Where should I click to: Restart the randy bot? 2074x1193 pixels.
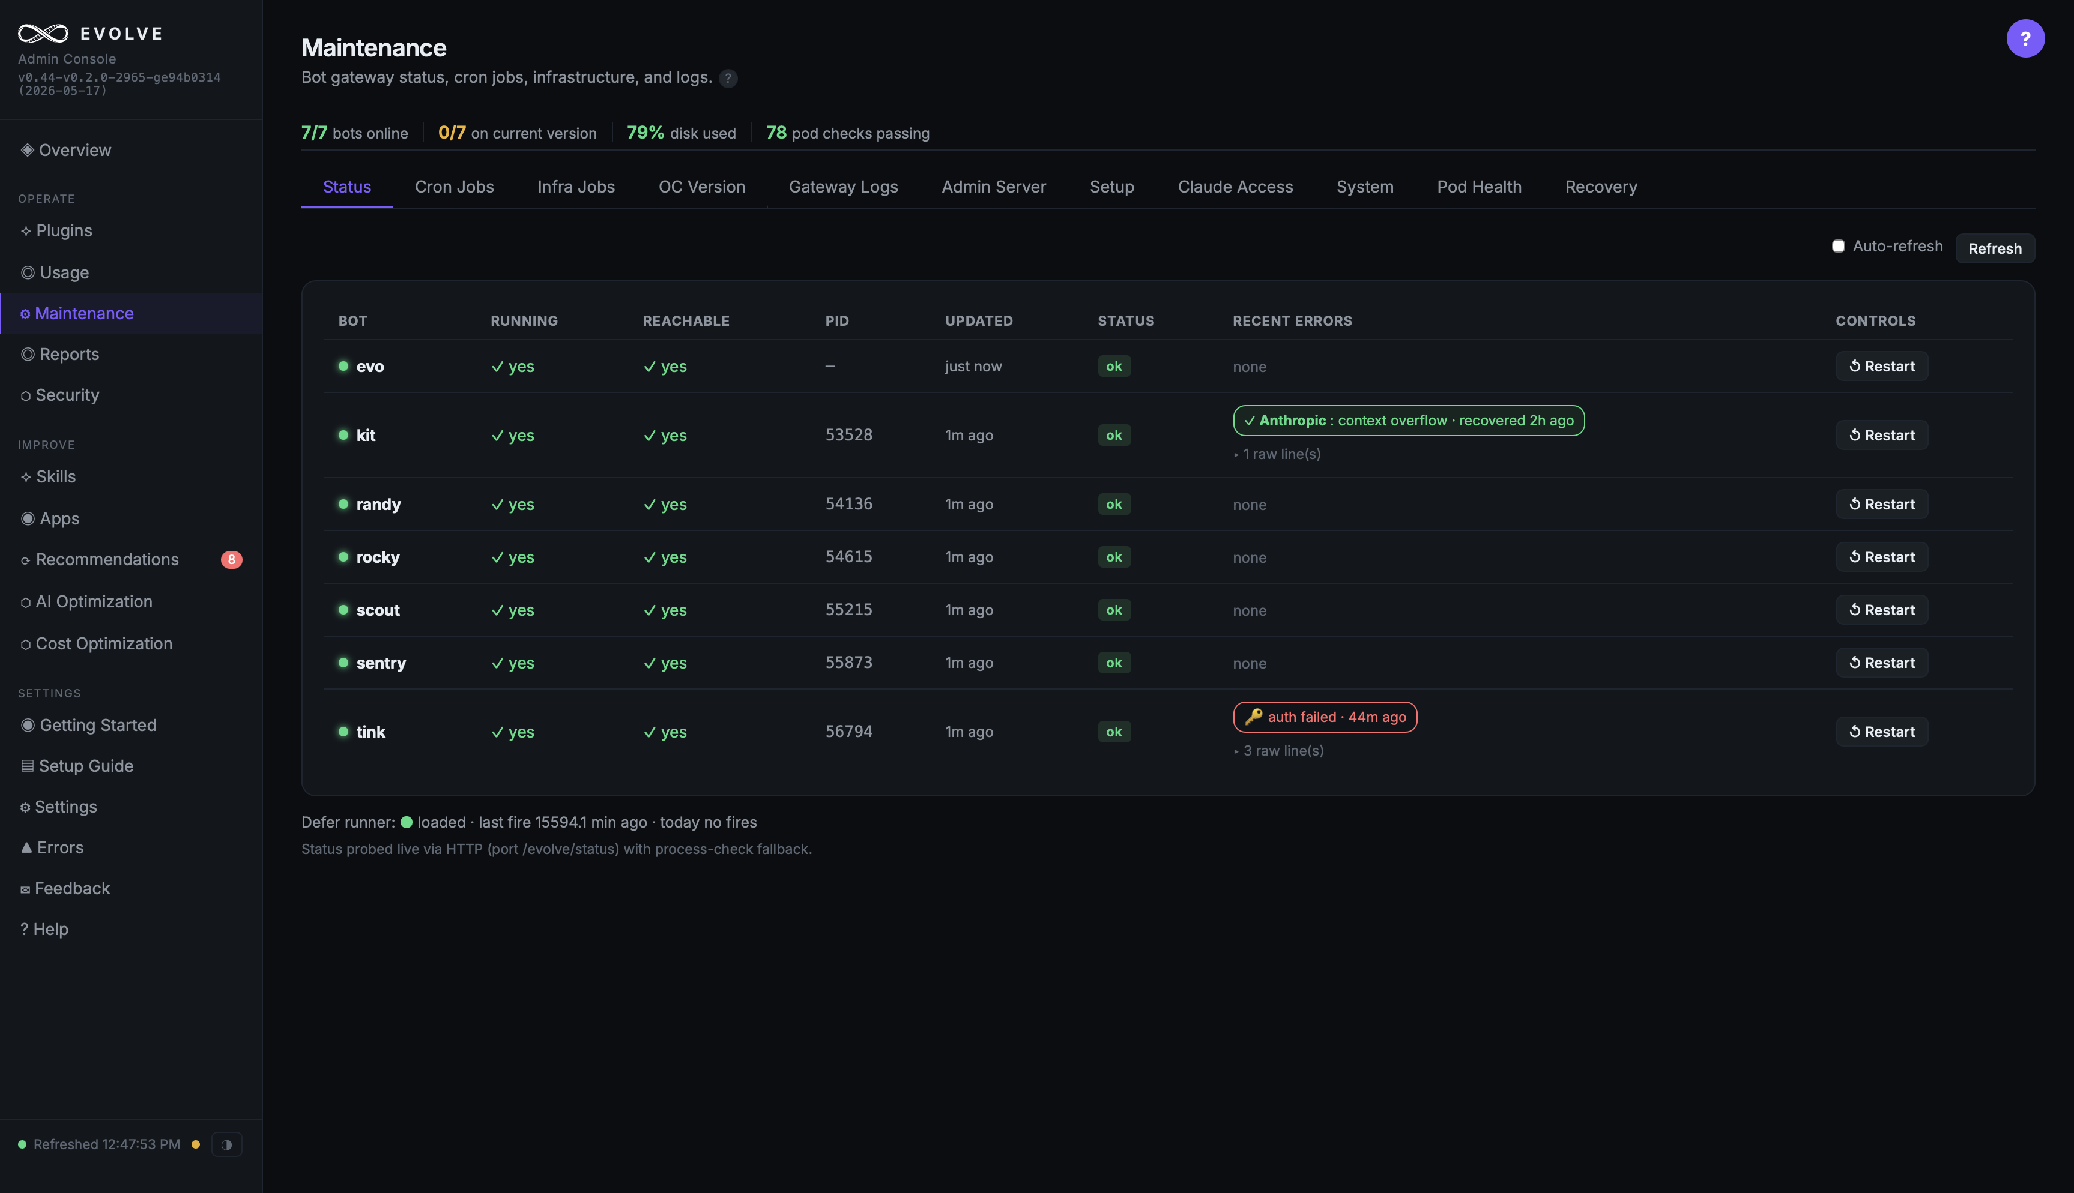[x=1881, y=504]
